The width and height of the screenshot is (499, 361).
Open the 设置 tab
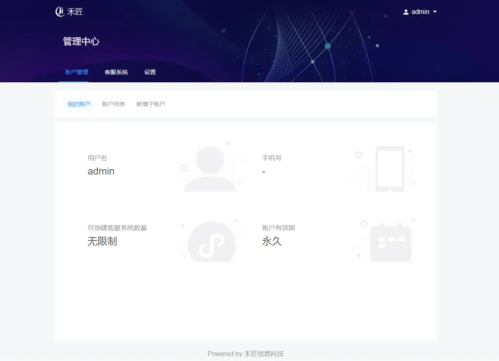coord(150,72)
